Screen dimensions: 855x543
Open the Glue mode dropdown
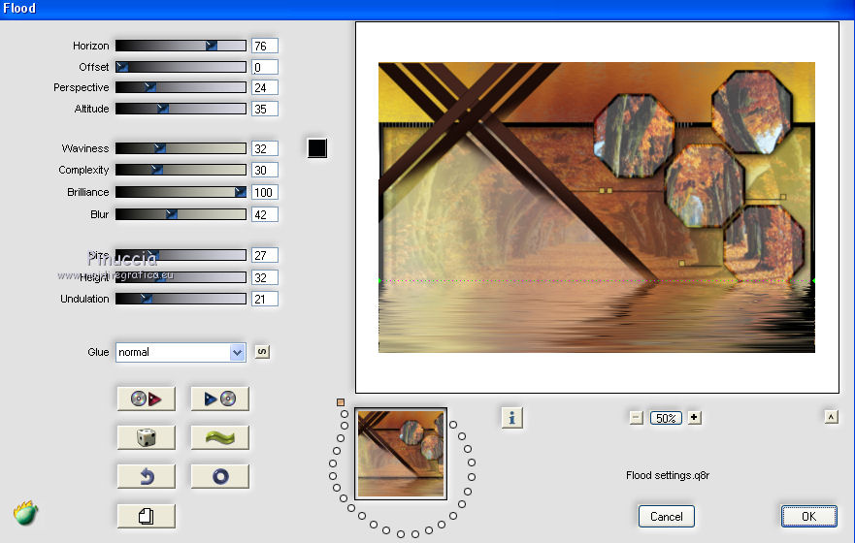(x=181, y=352)
